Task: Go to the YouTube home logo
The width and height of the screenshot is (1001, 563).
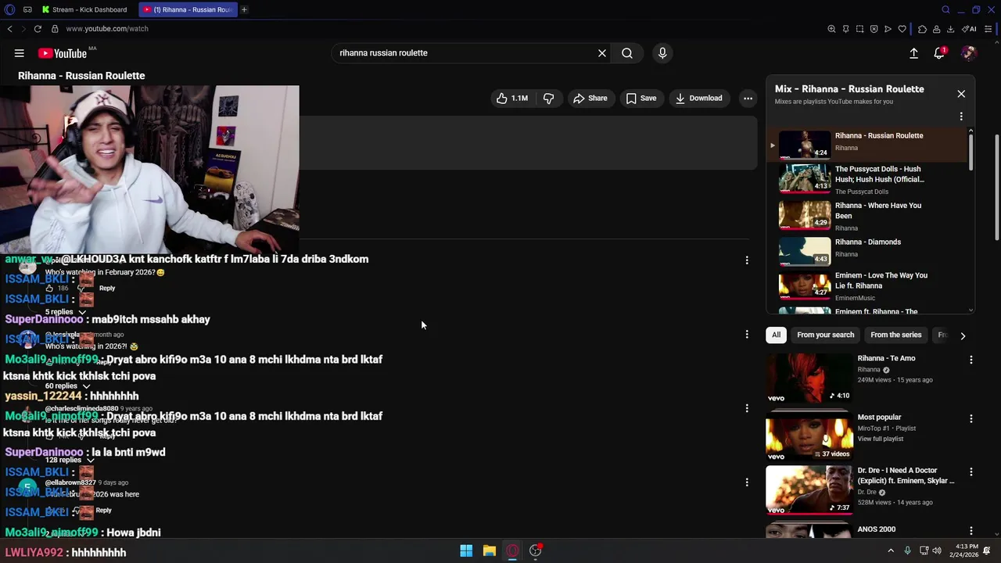Action: point(62,53)
